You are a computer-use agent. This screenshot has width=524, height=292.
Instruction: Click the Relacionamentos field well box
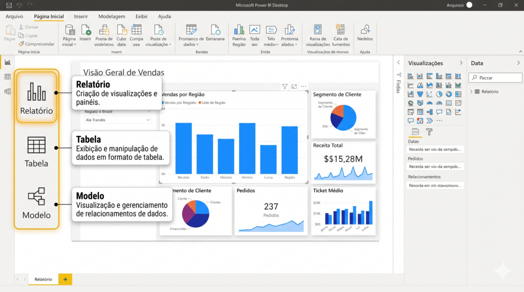435,186
